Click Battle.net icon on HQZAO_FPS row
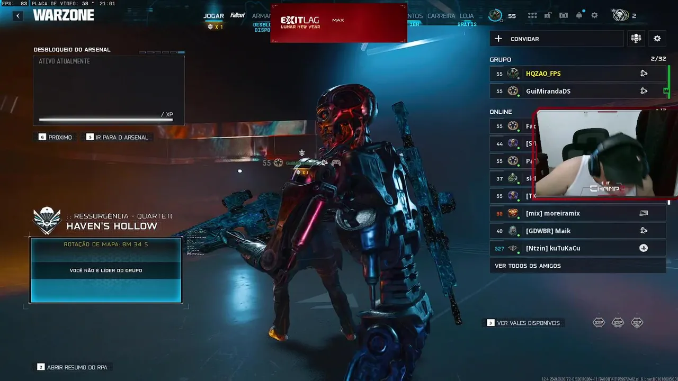This screenshot has width=678, height=381. pyautogui.click(x=644, y=74)
